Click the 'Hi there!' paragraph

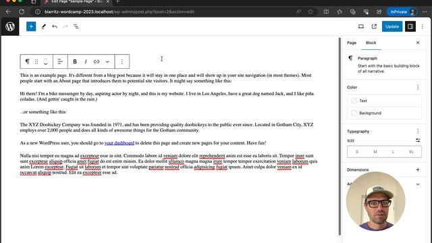click(167, 96)
